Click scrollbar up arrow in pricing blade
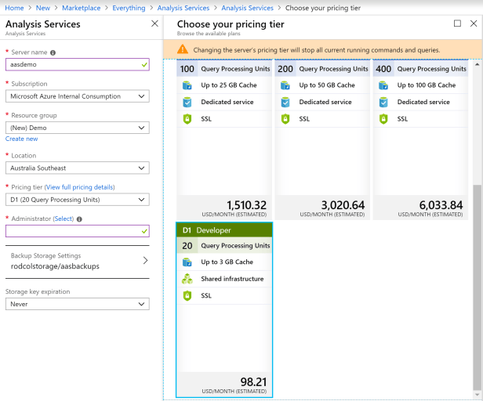 pyautogui.click(x=478, y=64)
